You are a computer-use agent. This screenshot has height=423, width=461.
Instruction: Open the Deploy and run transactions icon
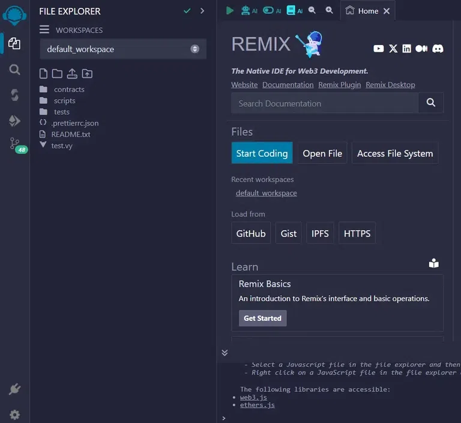point(14,121)
